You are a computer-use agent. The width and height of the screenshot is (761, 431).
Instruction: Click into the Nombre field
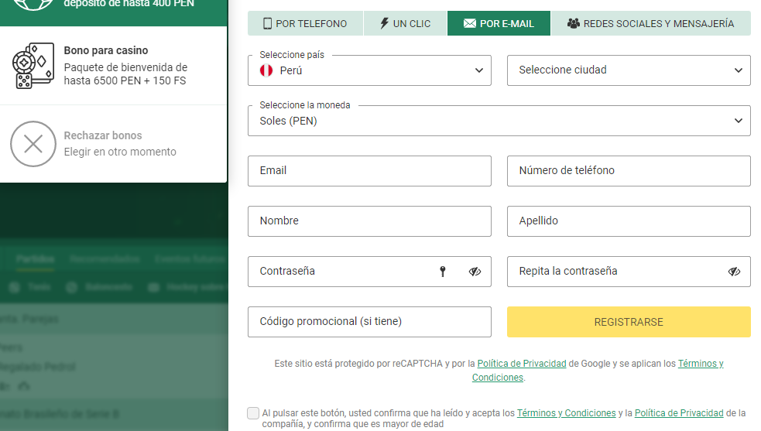click(x=369, y=221)
